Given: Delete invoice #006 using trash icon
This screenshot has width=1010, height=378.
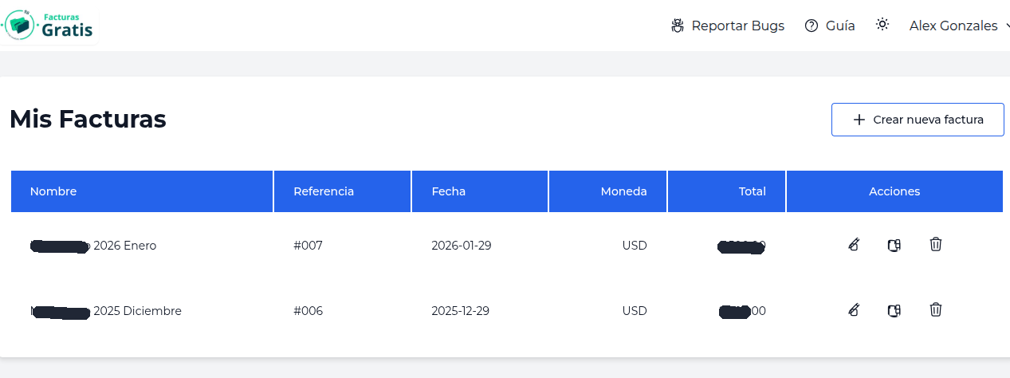Looking at the screenshot, I should [936, 310].
